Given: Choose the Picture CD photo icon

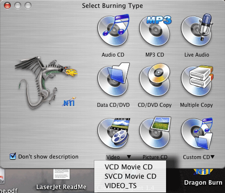Looking at the screenshot, I should 155,132.
